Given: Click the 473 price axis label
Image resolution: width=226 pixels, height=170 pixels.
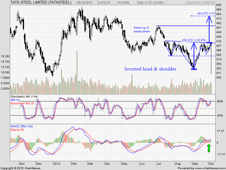Looking at the screenshot, I should pyautogui.click(x=219, y=19).
